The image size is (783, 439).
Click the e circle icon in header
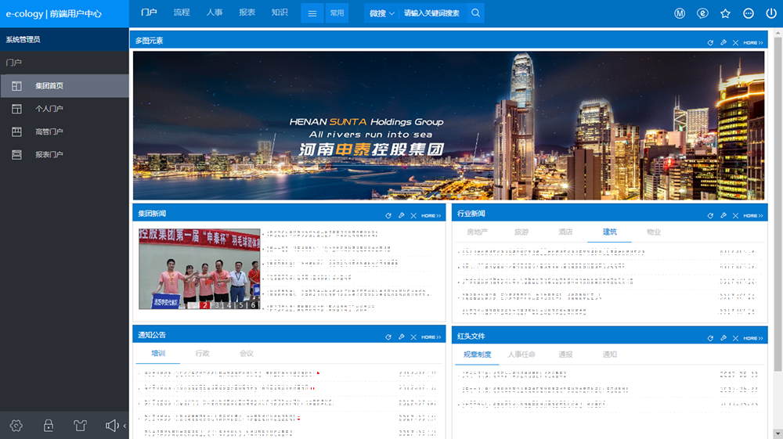tap(702, 13)
